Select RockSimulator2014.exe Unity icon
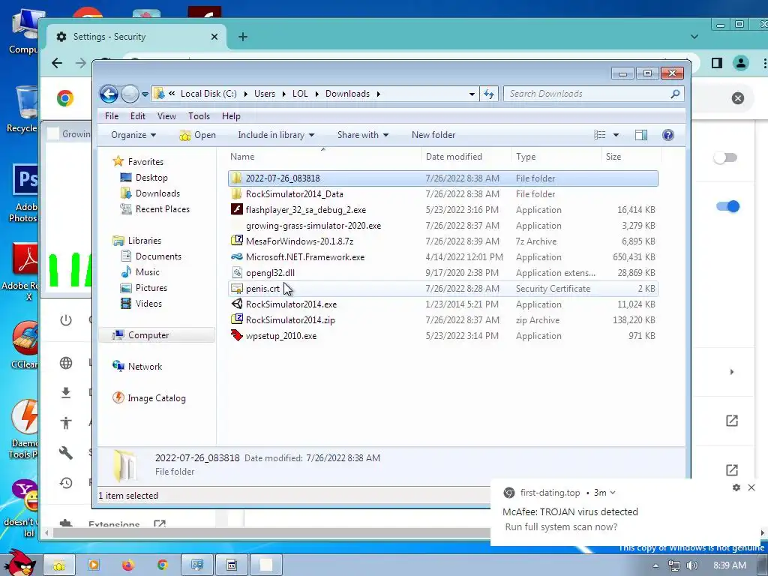 point(237,304)
